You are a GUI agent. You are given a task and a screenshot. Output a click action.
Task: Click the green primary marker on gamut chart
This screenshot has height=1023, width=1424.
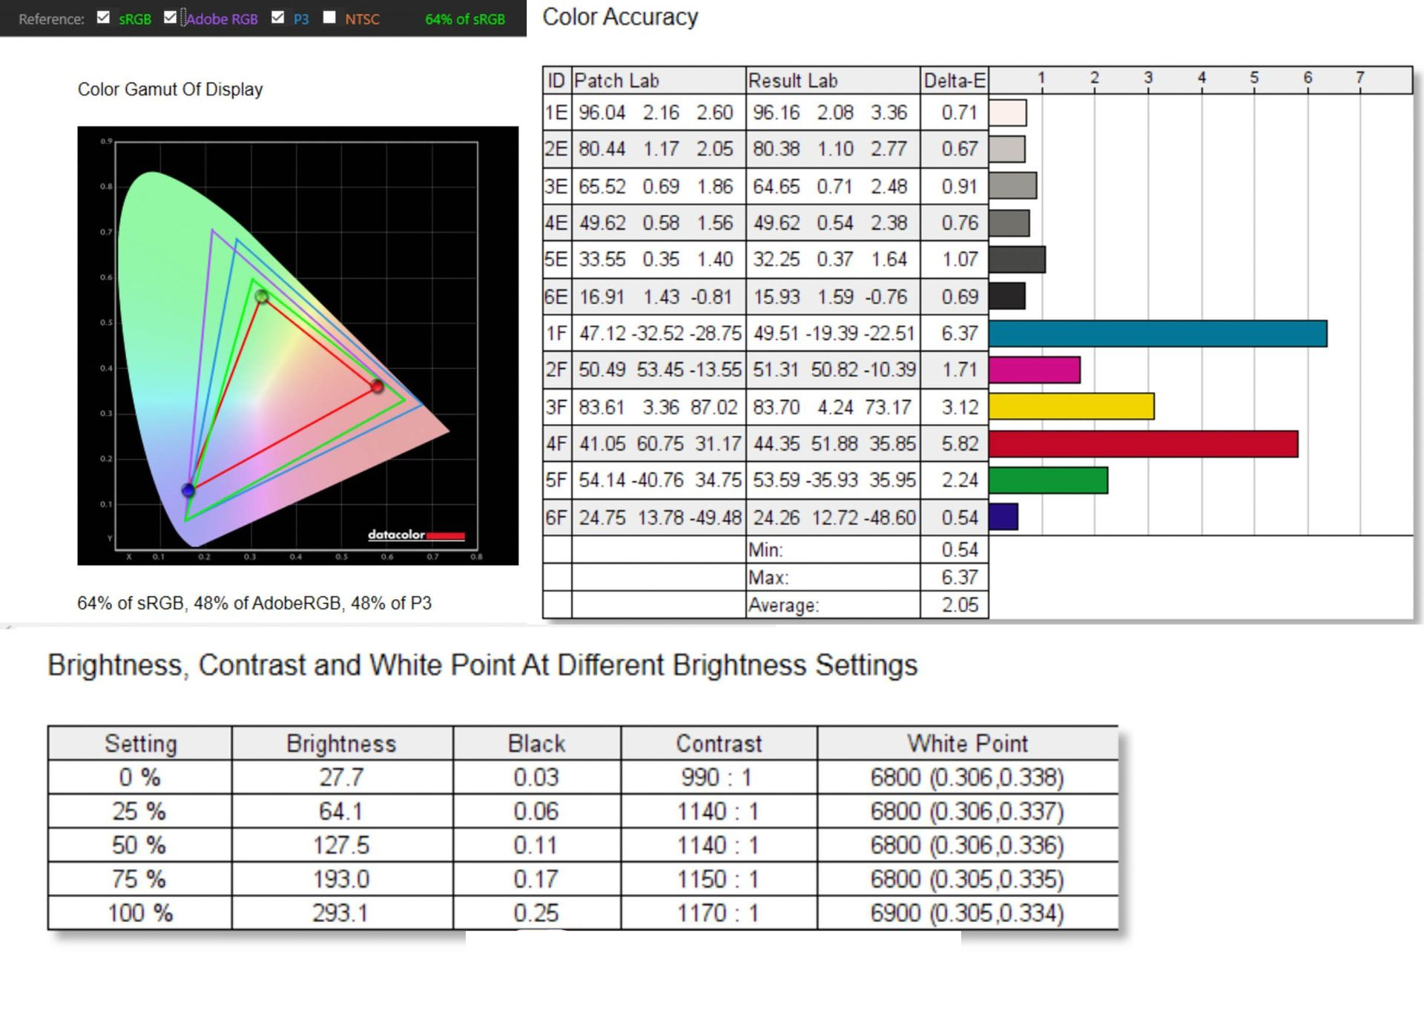pos(262,297)
